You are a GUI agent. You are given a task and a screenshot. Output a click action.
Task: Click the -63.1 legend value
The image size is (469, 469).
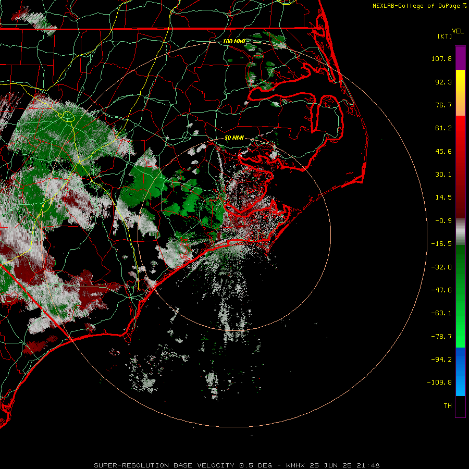[441, 313]
